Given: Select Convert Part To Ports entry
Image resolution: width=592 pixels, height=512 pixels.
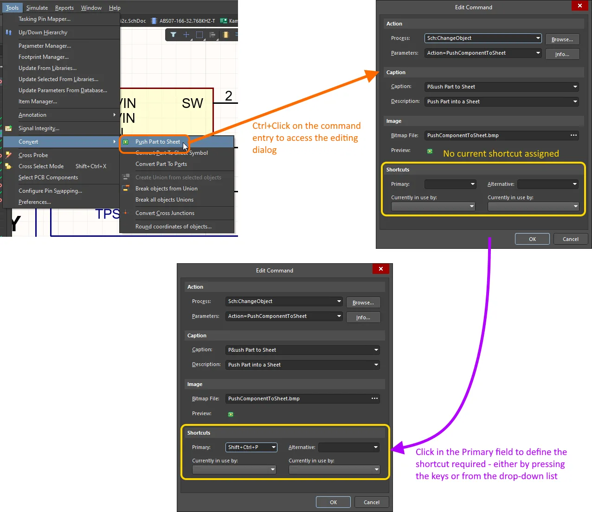Looking at the screenshot, I should (177, 164).
